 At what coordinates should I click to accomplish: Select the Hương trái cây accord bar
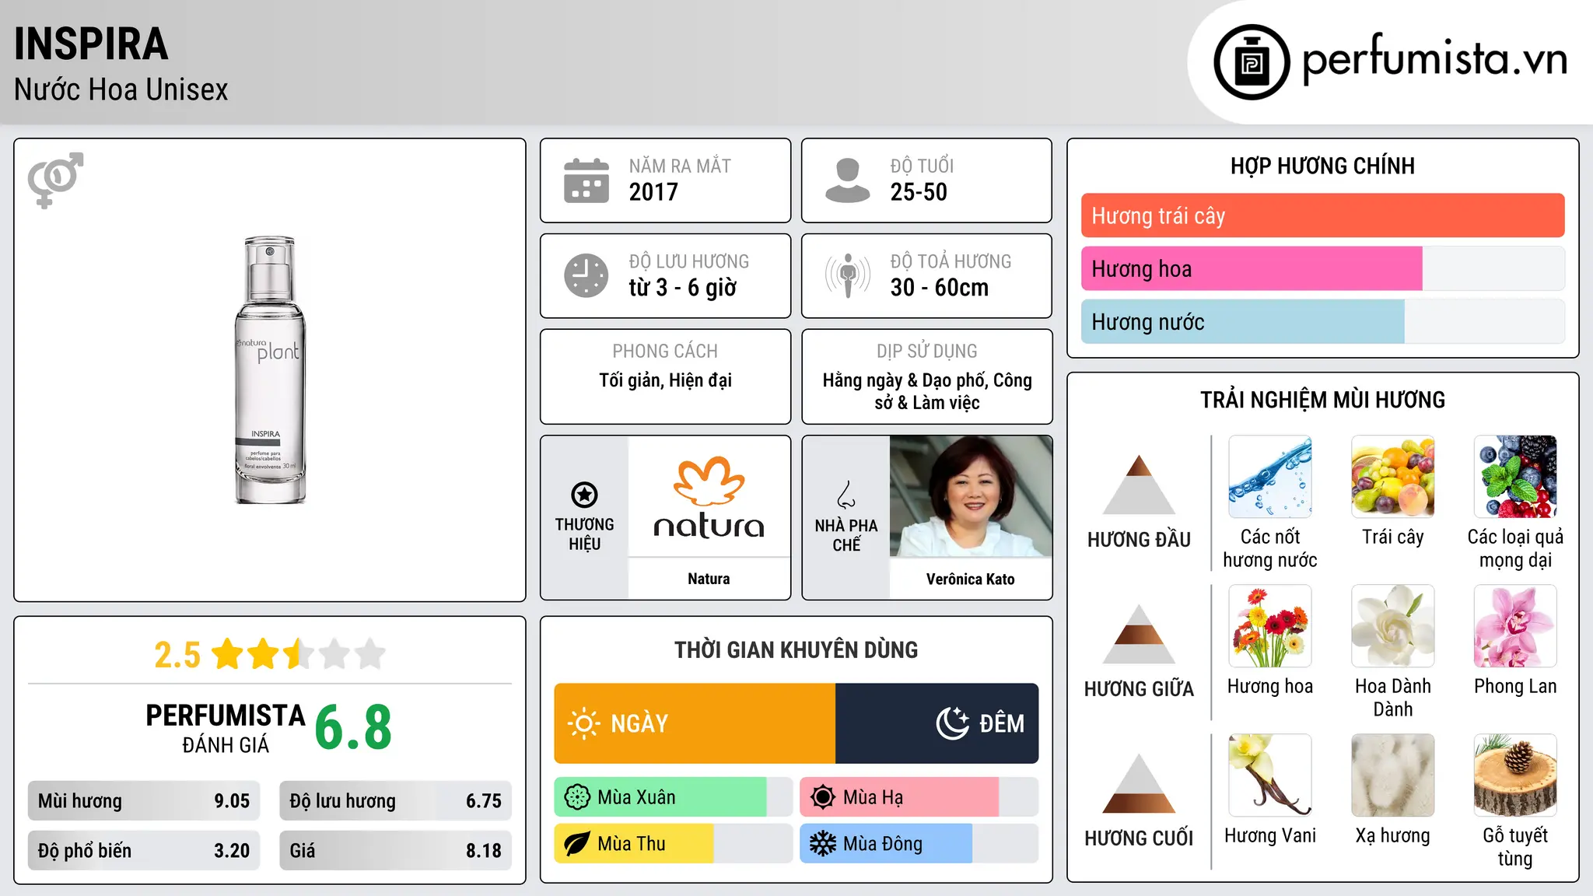click(1322, 215)
